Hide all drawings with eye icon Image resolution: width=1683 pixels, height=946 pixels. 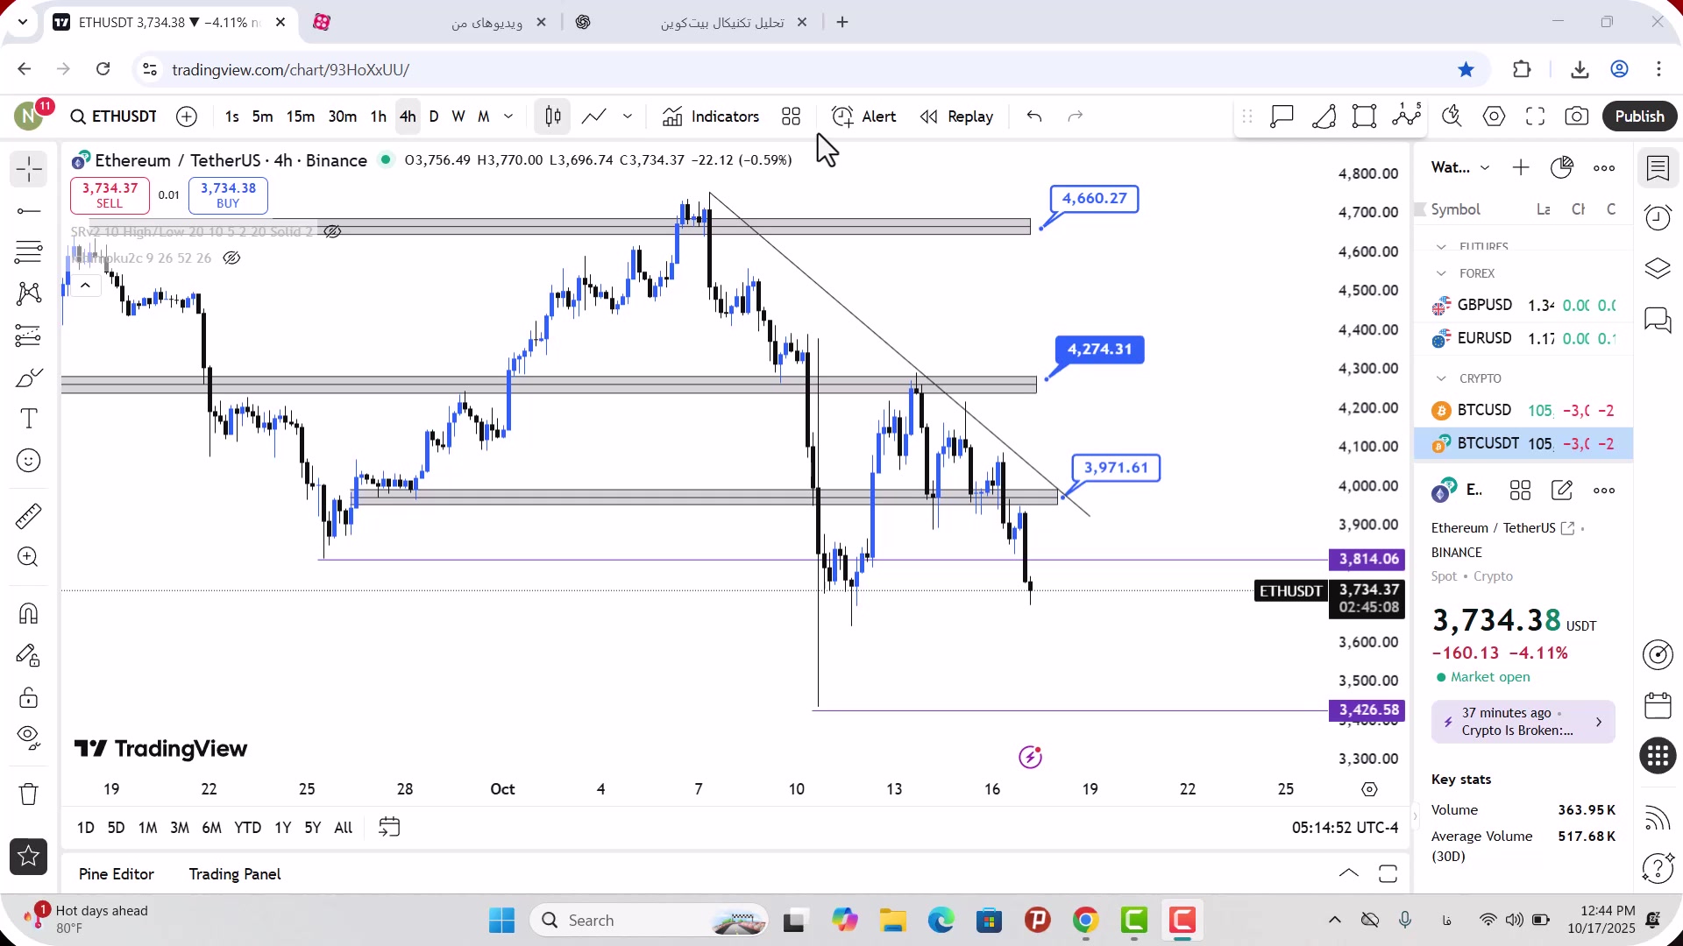click(x=28, y=738)
